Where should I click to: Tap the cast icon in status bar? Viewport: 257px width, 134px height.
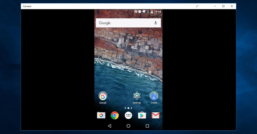point(136,12)
